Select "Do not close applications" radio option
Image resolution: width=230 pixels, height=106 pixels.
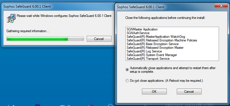[x=127, y=81]
